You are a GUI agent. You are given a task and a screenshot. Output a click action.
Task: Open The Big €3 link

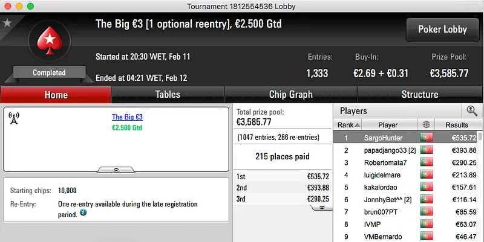point(127,117)
